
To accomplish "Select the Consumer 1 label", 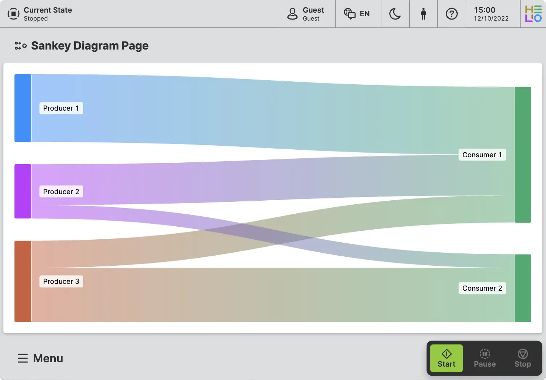I will pyautogui.click(x=482, y=155).
